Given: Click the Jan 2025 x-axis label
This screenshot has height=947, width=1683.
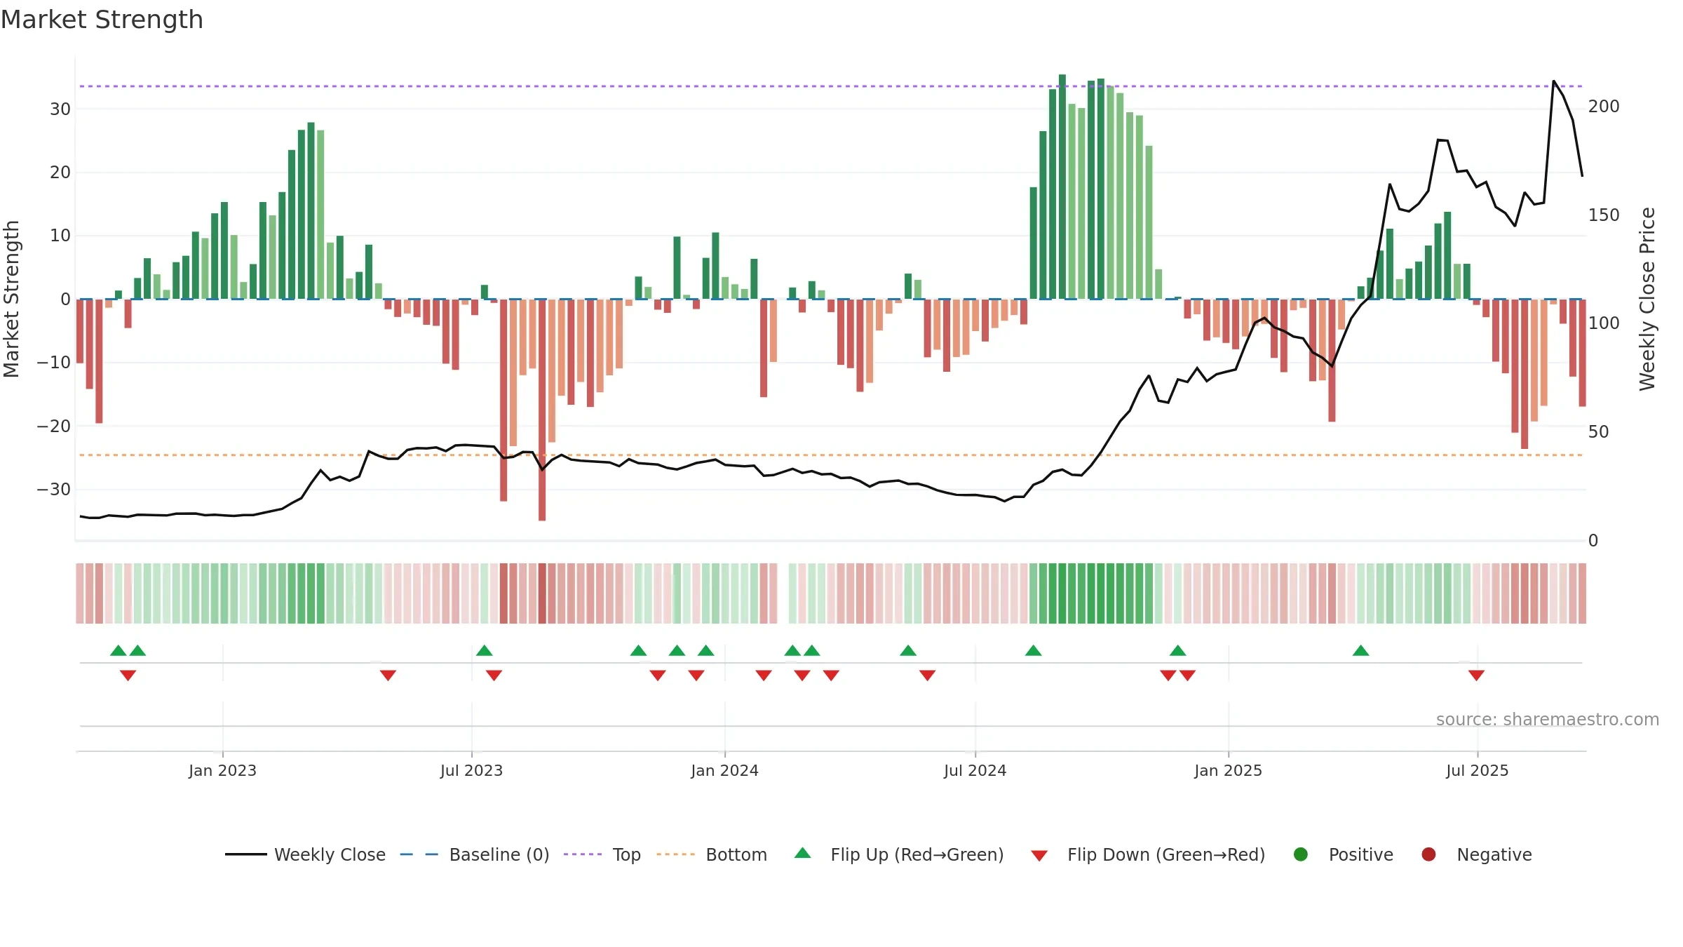Looking at the screenshot, I should pyautogui.click(x=1228, y=770).
